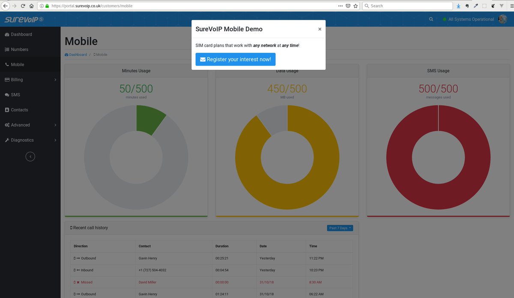The image size is (514, 298).
Task: Save page to Pocket icon
Action: tap(348, 6)
